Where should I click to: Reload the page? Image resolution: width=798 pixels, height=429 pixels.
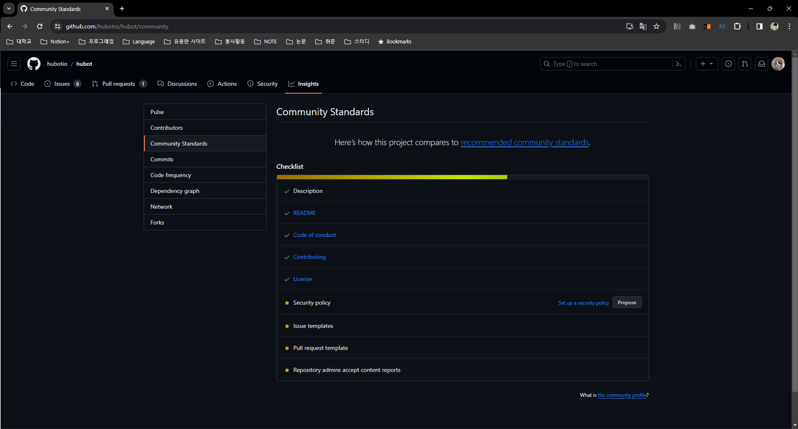click(x=40, y=26)
